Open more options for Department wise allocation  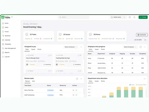pyautogui.click(x=145, y=79)
